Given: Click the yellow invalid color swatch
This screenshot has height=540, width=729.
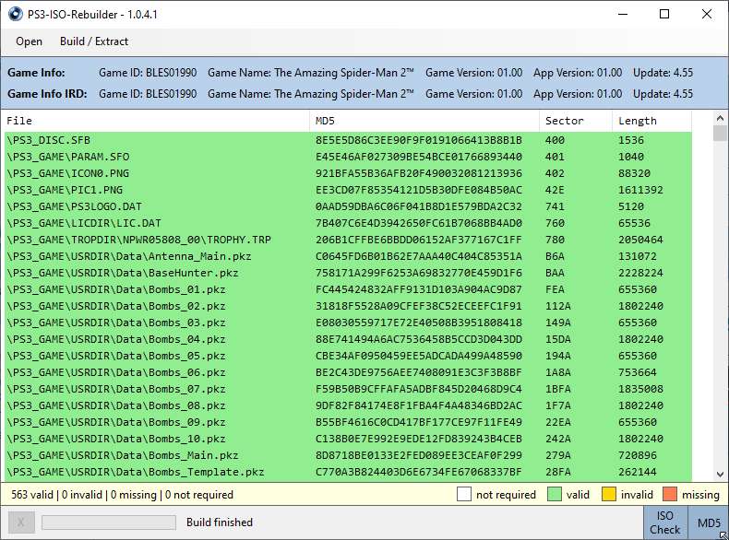Looking at the screenshot, I should pos(609,494).
